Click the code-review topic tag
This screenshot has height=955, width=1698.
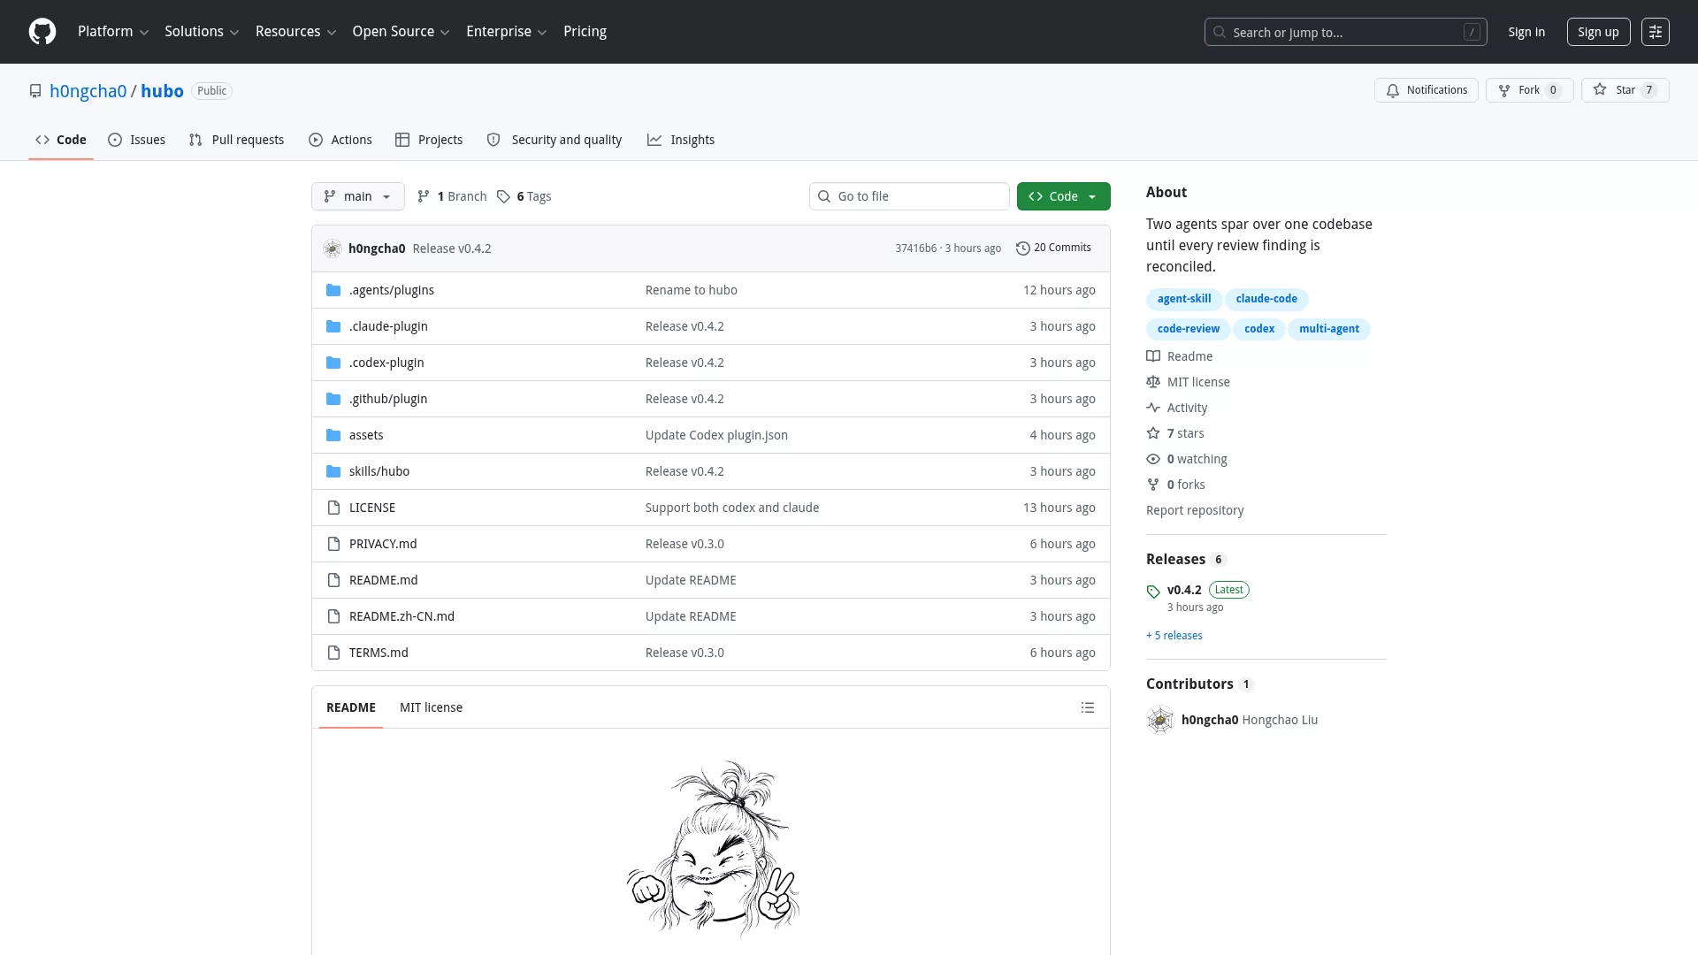click(x=1188, y=329)
